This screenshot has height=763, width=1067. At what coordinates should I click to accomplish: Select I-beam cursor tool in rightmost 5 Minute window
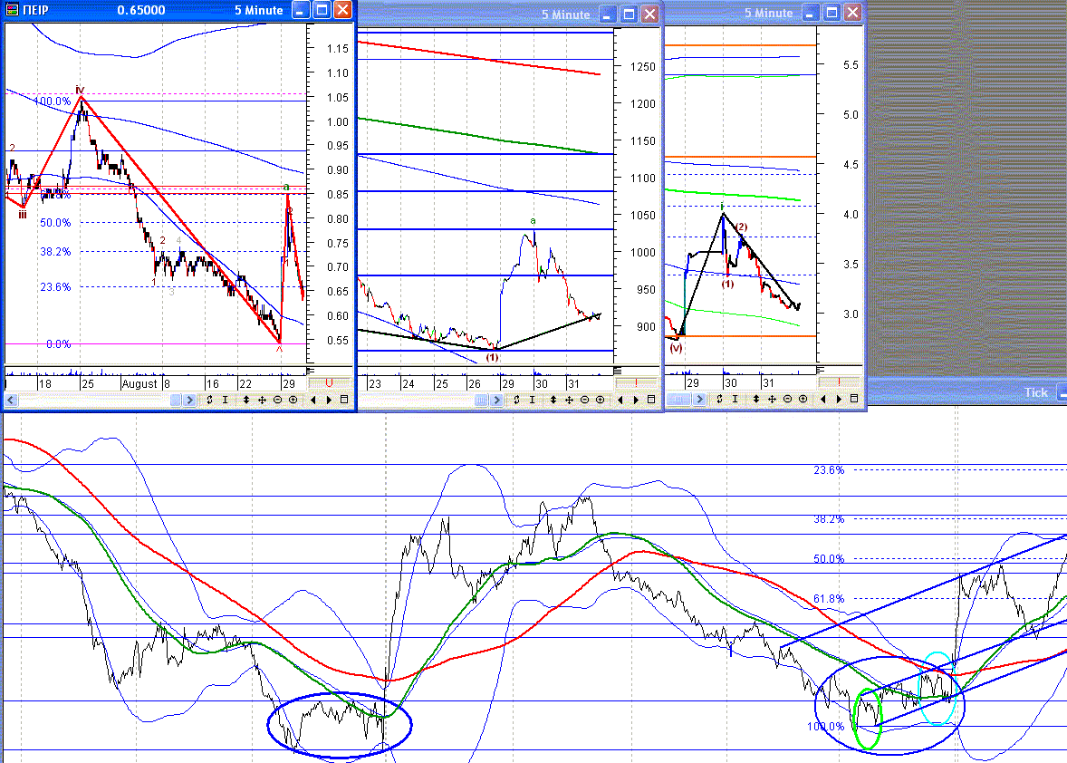coord(735,399)
